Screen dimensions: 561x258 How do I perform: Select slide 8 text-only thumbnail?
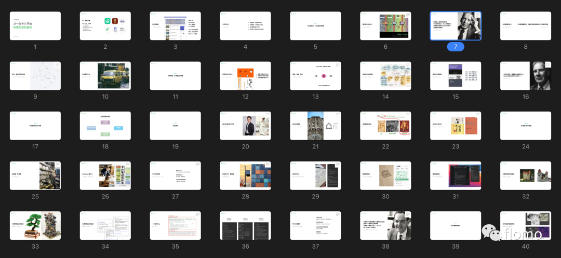pos(526,26)
